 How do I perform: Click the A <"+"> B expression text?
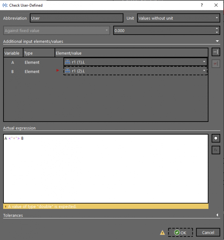(x=14, y=138)
